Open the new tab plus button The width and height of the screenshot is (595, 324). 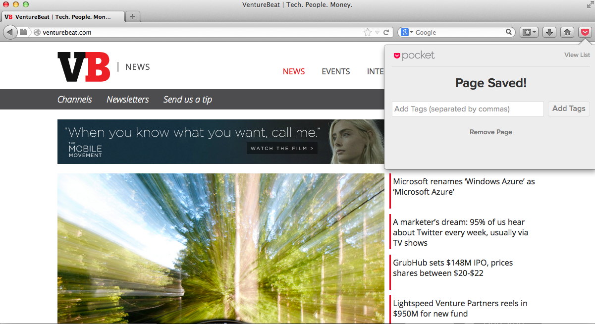click(132, 16)
